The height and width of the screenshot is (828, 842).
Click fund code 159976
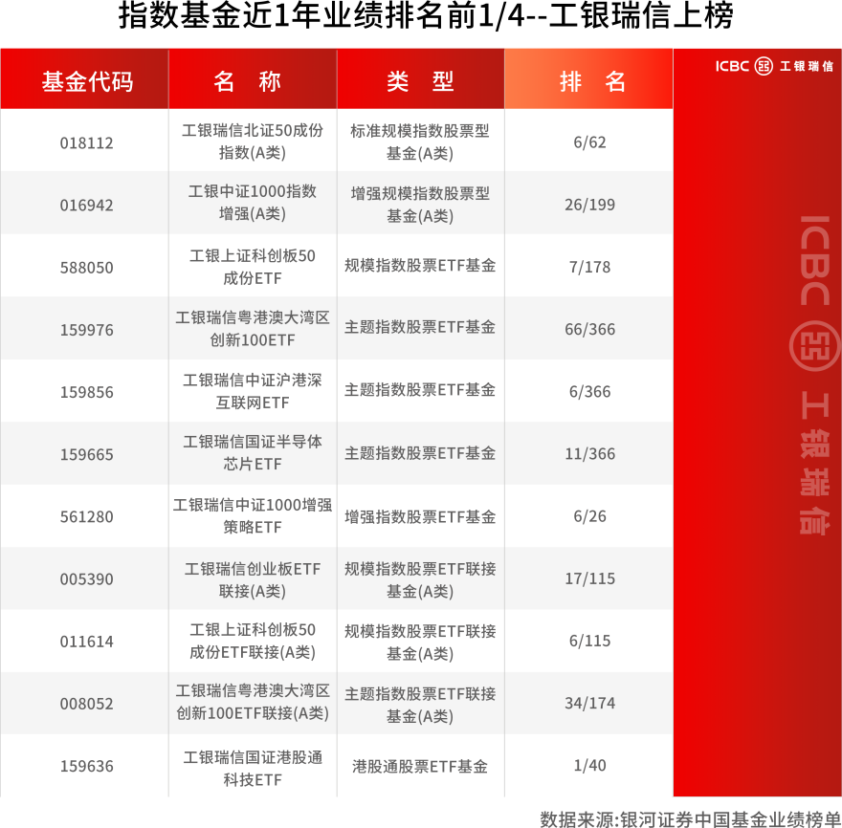tap(86, 330)
